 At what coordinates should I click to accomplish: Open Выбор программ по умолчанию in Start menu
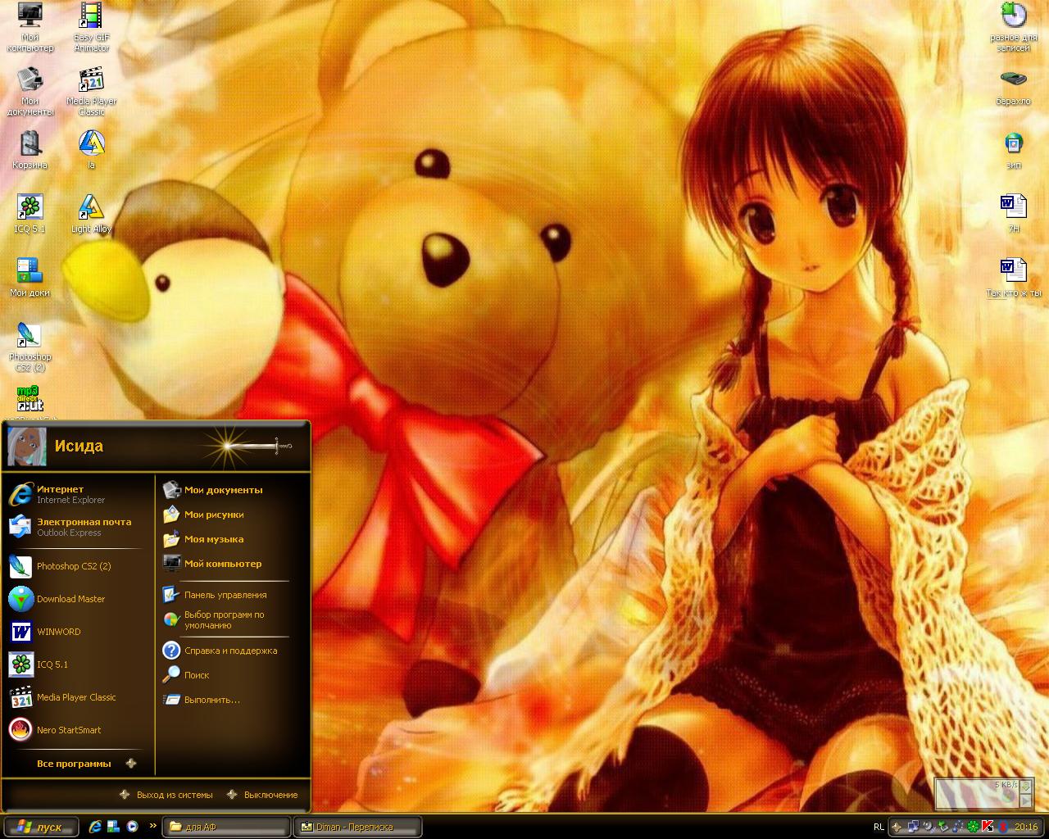[232, 620]
